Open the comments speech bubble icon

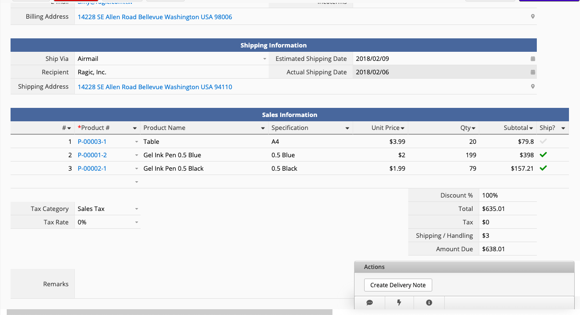[x=369, y=303]
